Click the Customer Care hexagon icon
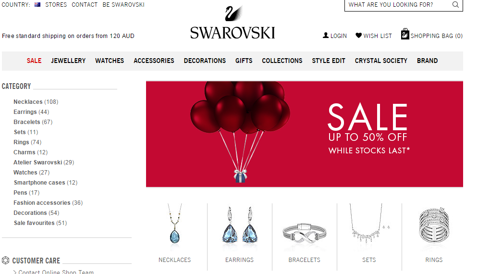This screenshot has height=274, width=478. [x=5, y=260]
